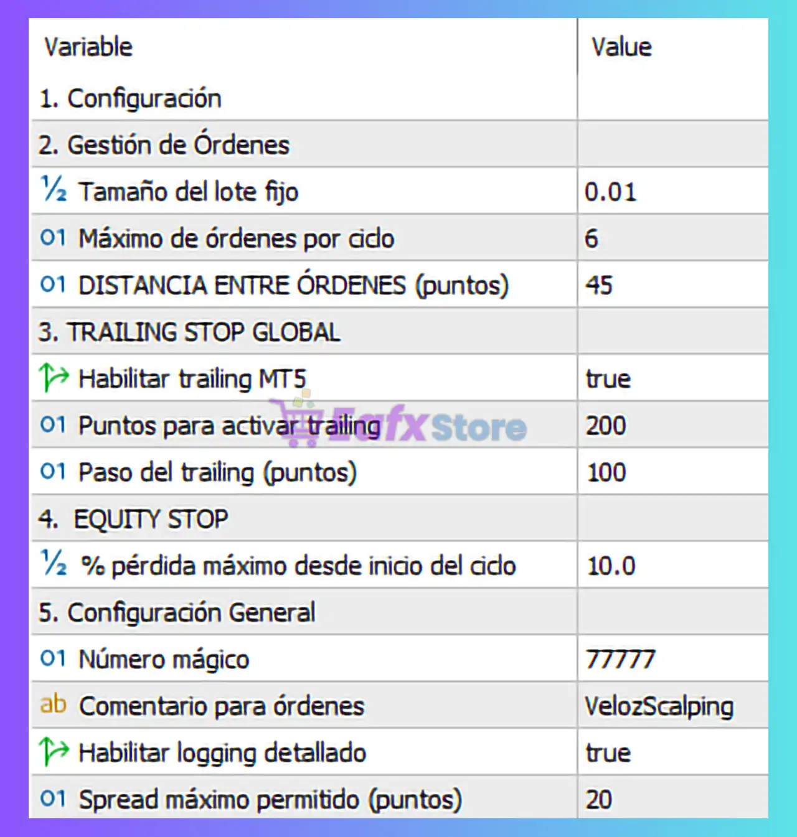
Task: Toggle the Habilitar trailing MT5 true value
Action: coord(608,379)
